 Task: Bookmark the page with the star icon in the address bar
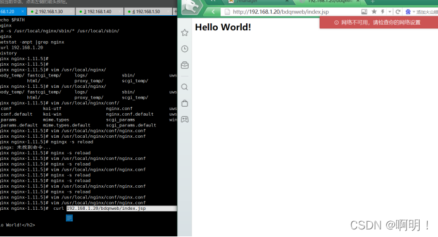tap(374, 12)
